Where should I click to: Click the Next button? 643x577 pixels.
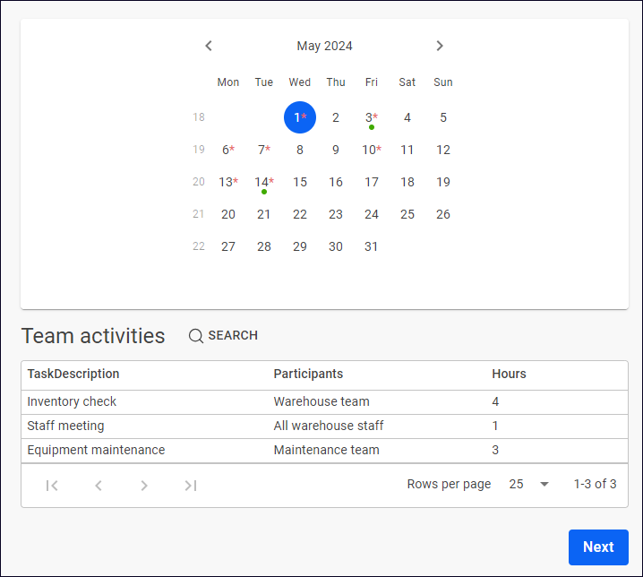[598, 547]
